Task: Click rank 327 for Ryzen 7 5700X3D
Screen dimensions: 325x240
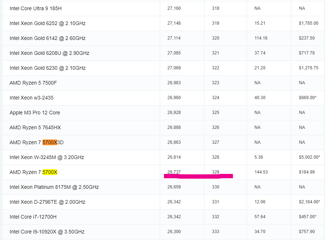Action: pos(215,142)
